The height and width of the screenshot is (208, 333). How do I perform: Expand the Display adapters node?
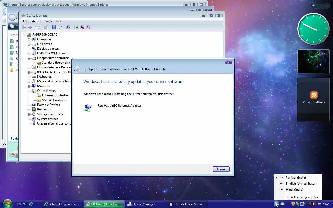(29, 49)
